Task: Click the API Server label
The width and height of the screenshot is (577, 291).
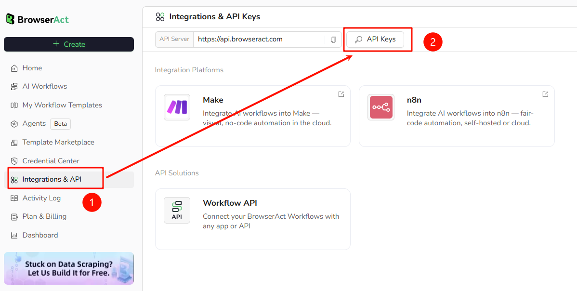Action: 174,40
